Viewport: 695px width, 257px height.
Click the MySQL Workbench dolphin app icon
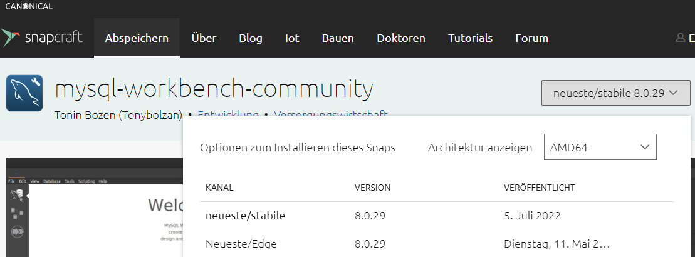[24, 93]
